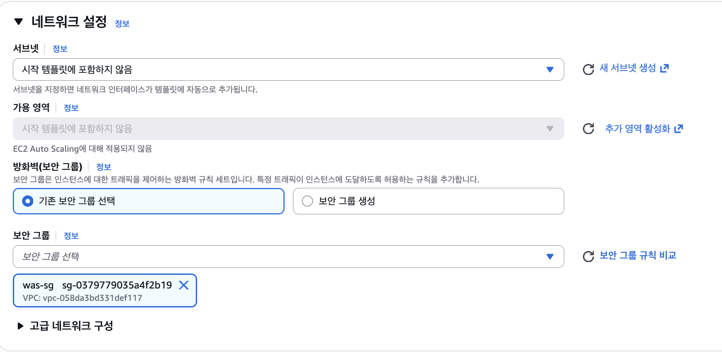Select the 기존 보안 그룹 선택 radio option
Image resolution: width=722 pixels, height=352 pixels.
coord(27,201)
